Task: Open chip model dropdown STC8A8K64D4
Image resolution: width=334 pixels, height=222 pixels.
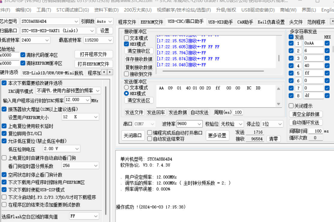Action: click(x=50, y=21)
